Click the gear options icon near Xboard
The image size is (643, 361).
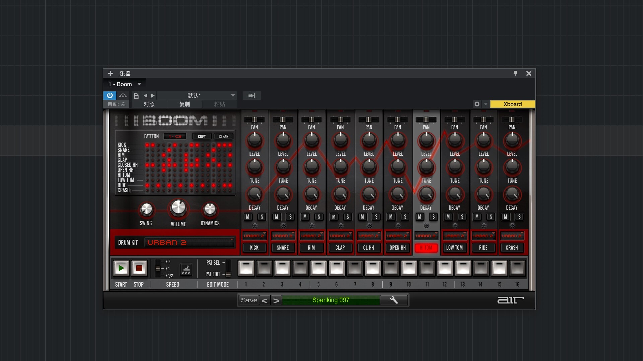tap(477, 104)
